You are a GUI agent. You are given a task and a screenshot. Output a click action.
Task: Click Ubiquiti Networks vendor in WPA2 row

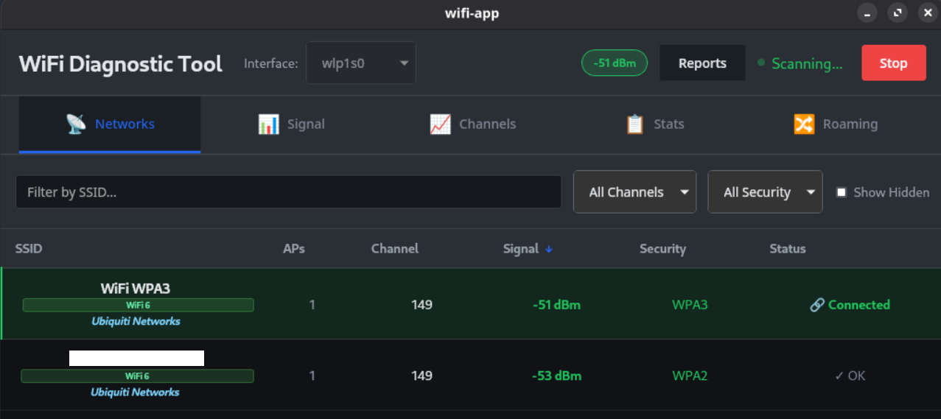135,392
